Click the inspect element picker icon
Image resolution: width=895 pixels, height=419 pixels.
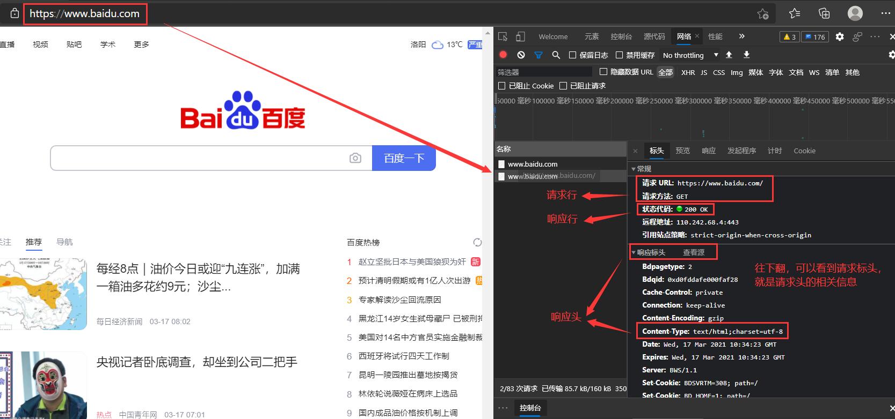coord(503,36)
